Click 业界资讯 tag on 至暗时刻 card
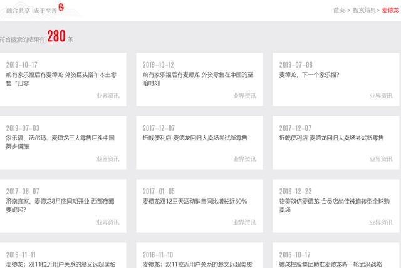The image size is (401, 268). click(x=244, y=96)
